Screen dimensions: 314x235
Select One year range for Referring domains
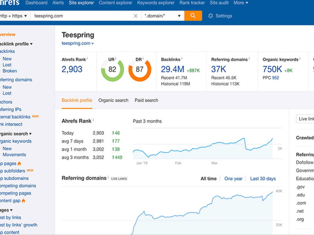pyautogui.click(x=233, y=179)
